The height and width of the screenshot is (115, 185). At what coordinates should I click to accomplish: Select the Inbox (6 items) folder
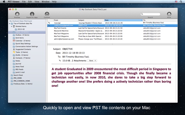[27, 32]
